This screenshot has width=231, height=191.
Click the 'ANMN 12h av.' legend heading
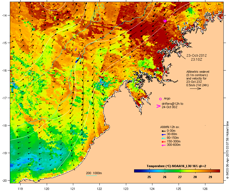pyautogui.click(x=170, y=127)
